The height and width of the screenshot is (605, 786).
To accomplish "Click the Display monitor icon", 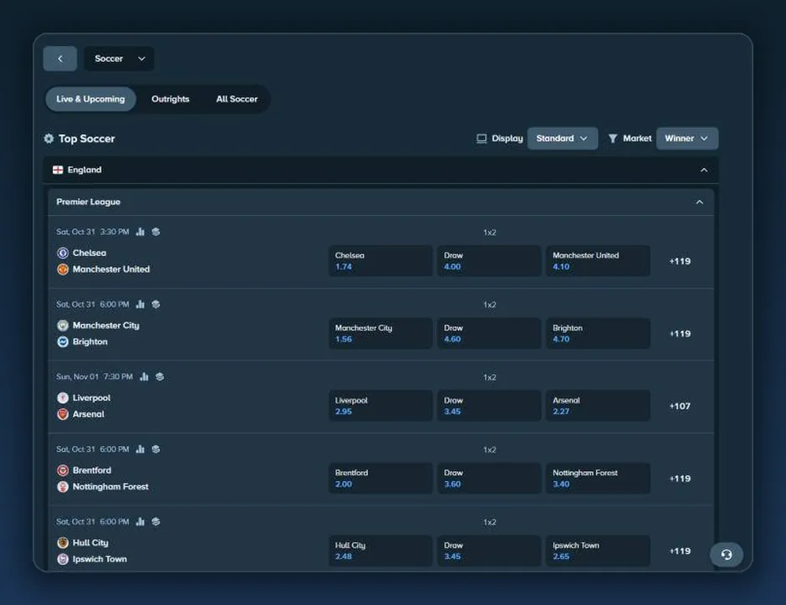I will click(482, 138).
